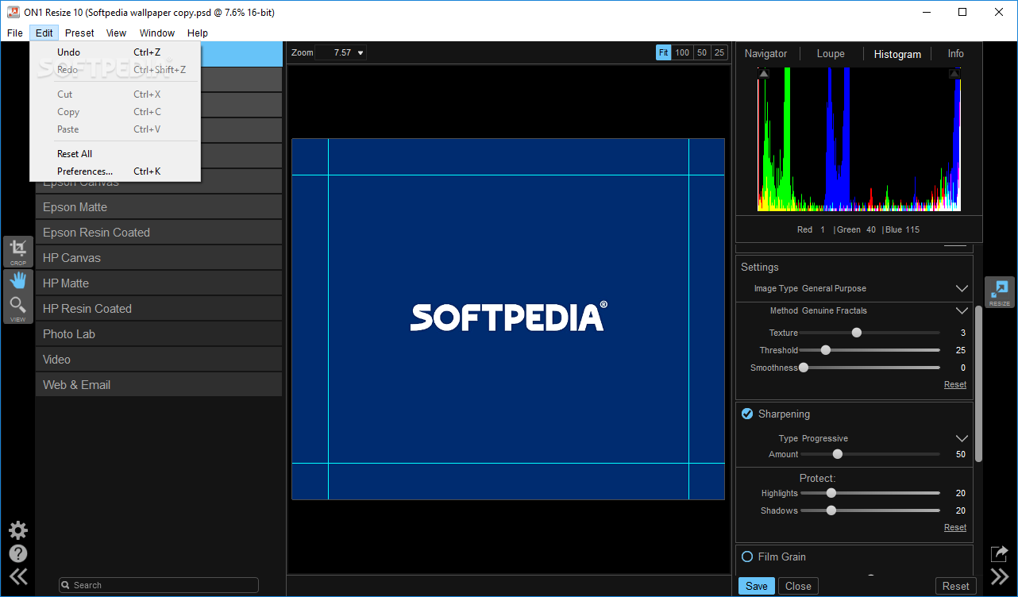Open Preferences from Edit menu
This screenshot has width=1018, height=597.
pos(115,171)
